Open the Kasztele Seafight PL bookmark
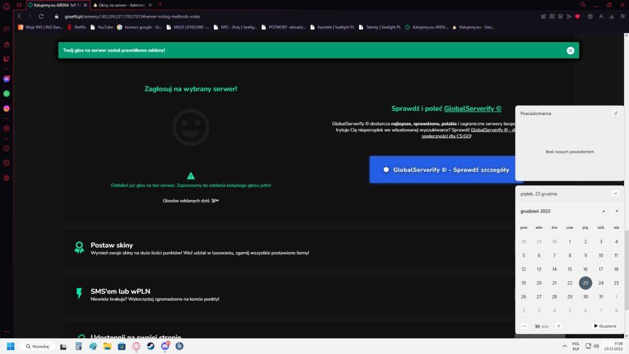Screen dimensions: 629x354 pos(332,27)
